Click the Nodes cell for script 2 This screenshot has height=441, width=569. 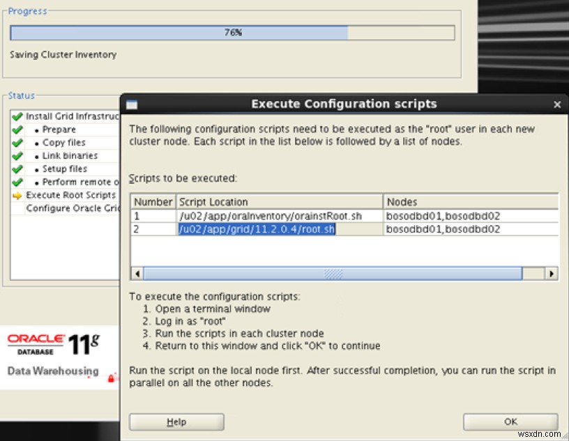[471, 229]
